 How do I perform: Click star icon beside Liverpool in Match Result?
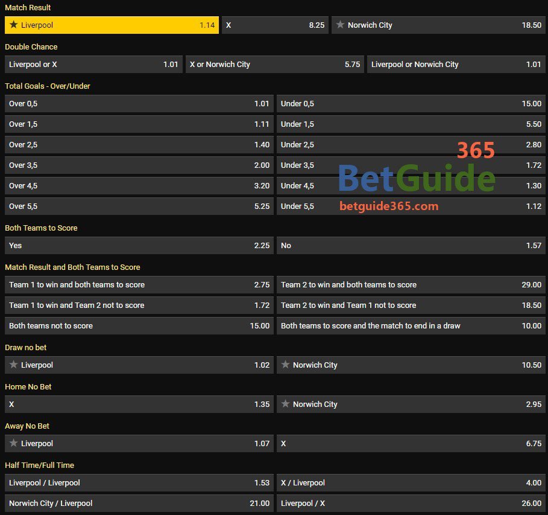pos(14,25)
